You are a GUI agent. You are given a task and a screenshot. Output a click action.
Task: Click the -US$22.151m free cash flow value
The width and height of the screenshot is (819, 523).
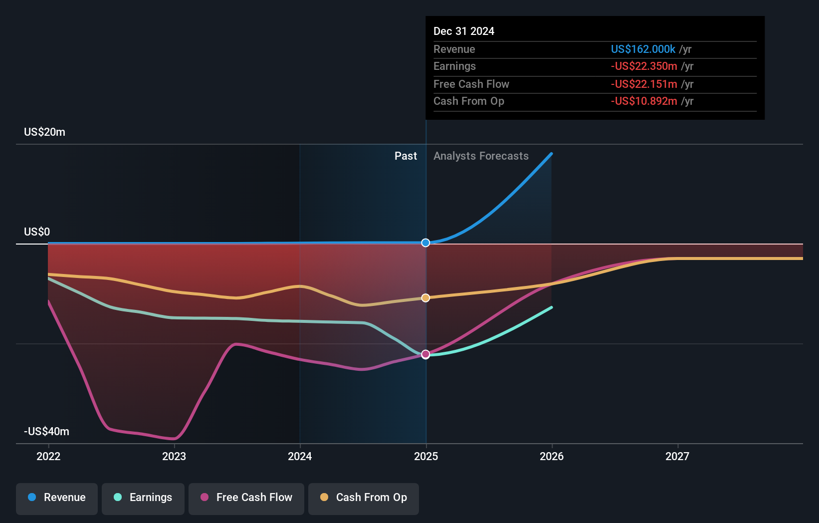pos(644,84)
